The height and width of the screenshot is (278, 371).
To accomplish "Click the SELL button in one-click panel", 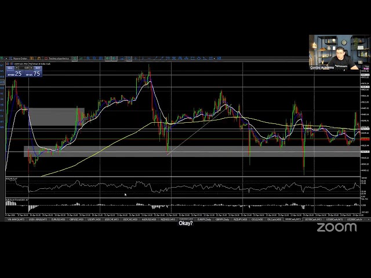I will click(10, 68).
